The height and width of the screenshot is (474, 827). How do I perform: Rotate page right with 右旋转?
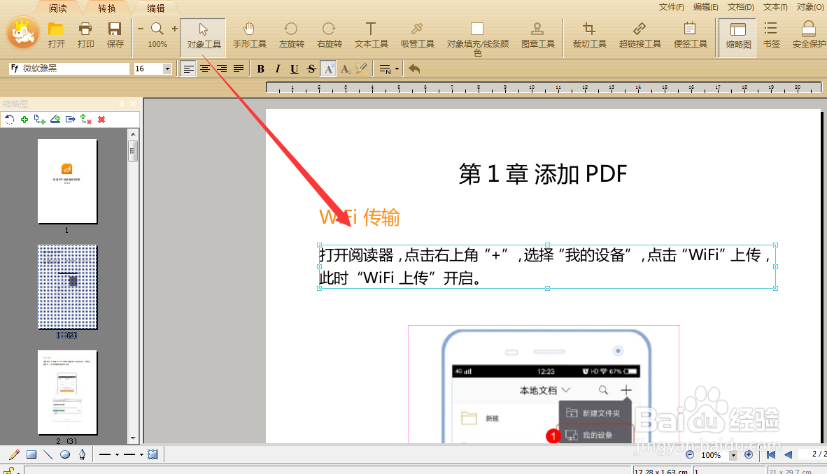pyautogui.click(x=329, y=36)
